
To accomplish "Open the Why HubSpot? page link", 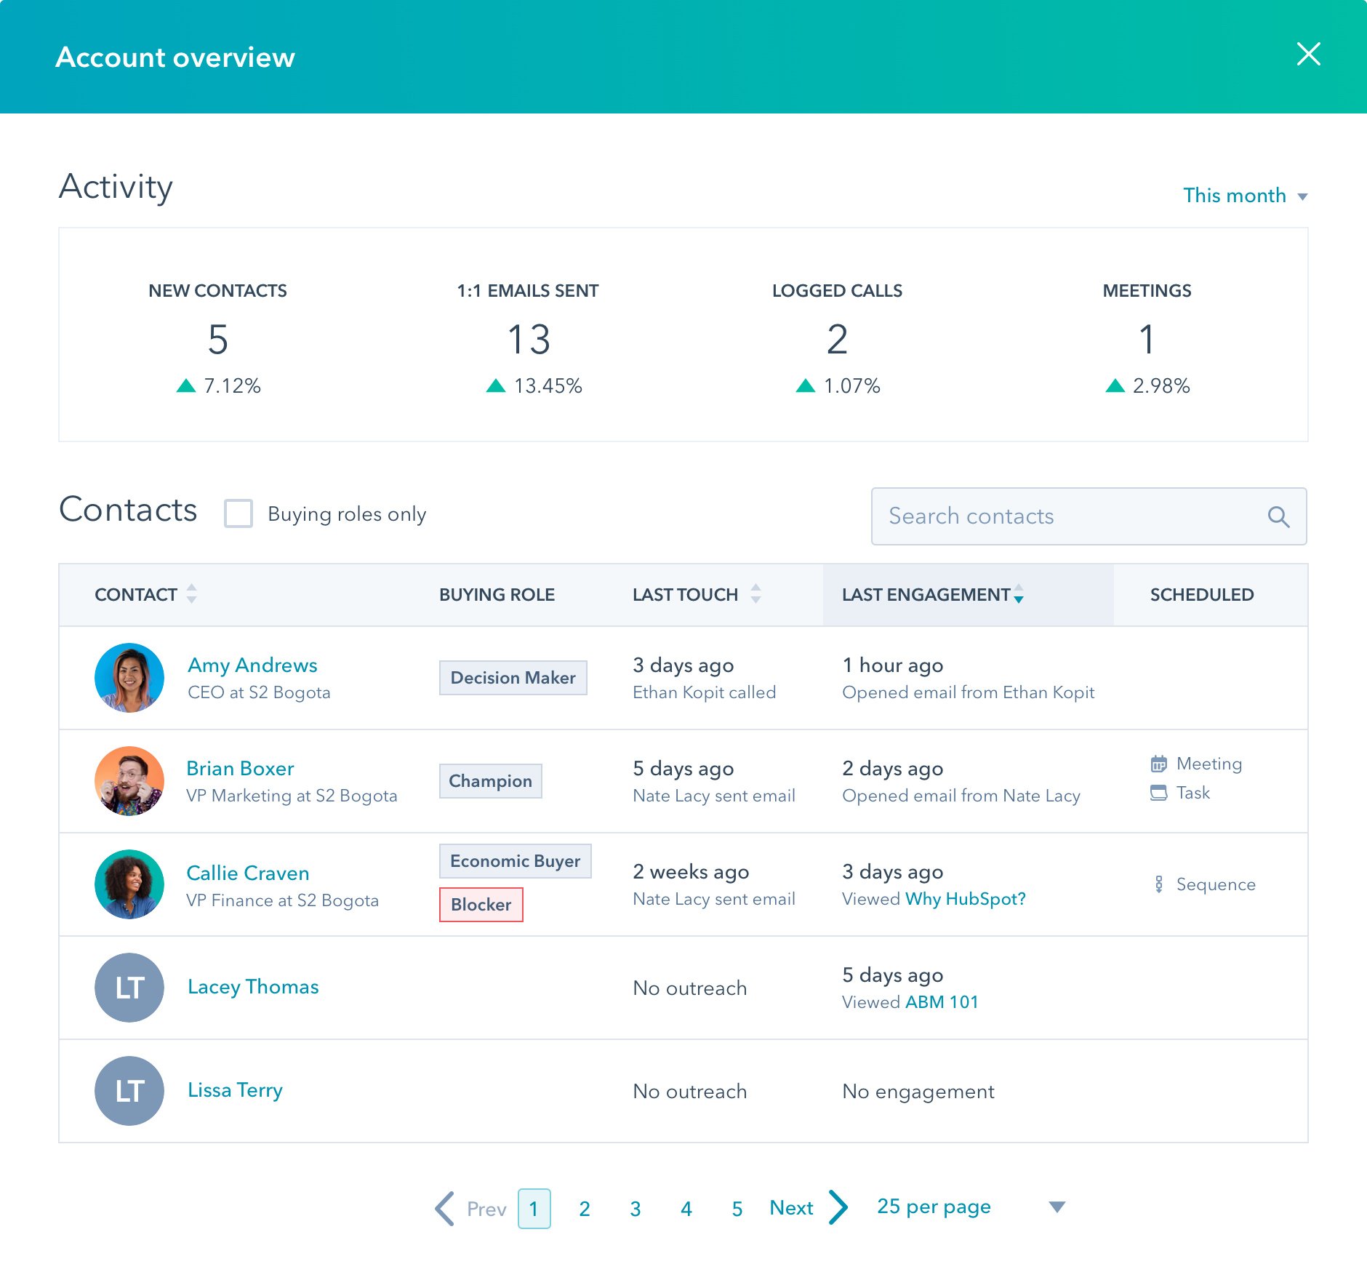I will click(965, 899).
